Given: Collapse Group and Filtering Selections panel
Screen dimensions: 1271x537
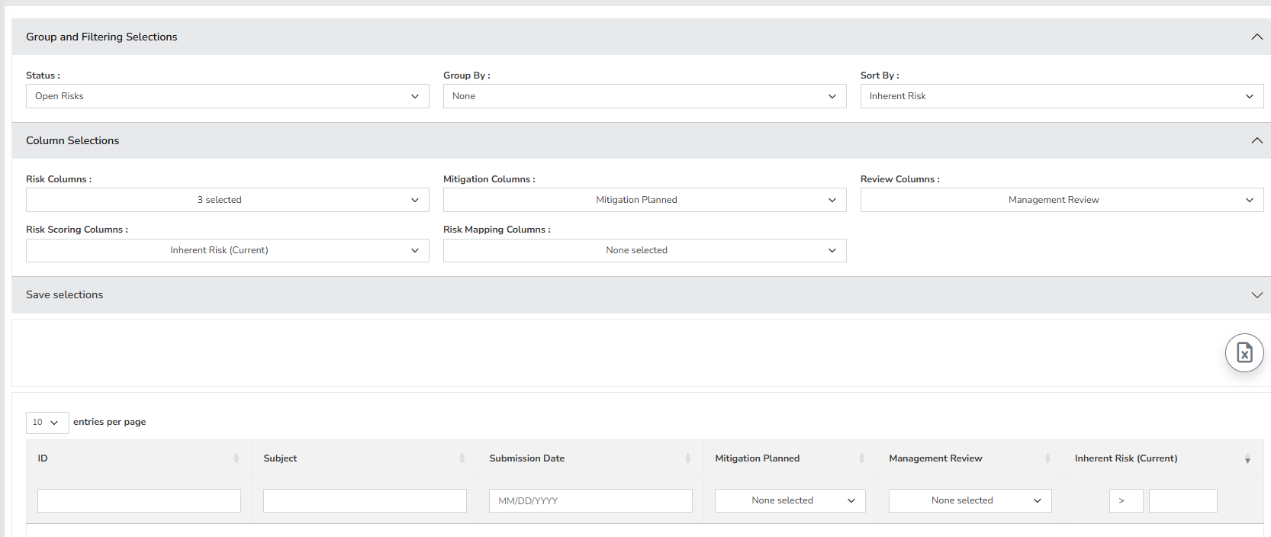Looking at the screenshot, I should pyautogui.click(x=1257, y=37).
